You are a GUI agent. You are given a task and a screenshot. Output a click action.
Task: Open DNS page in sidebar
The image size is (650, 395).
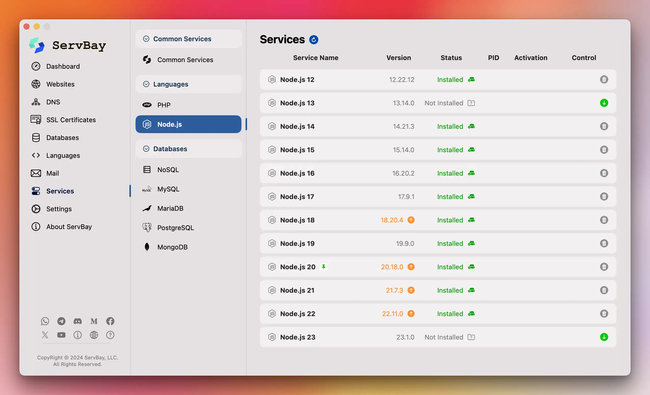pos(46,102)
